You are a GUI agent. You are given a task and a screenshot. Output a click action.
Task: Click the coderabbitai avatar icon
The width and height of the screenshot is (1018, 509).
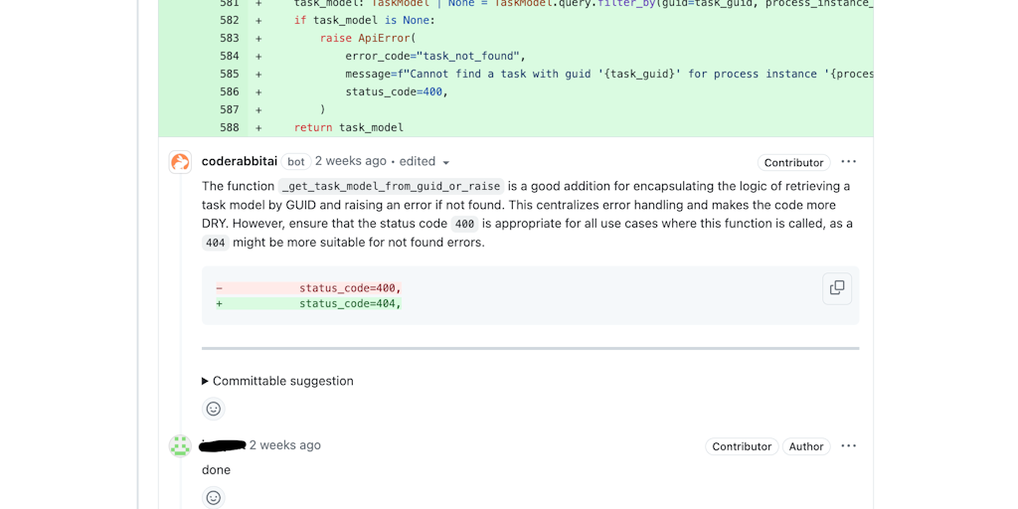[x=180, y=162]
